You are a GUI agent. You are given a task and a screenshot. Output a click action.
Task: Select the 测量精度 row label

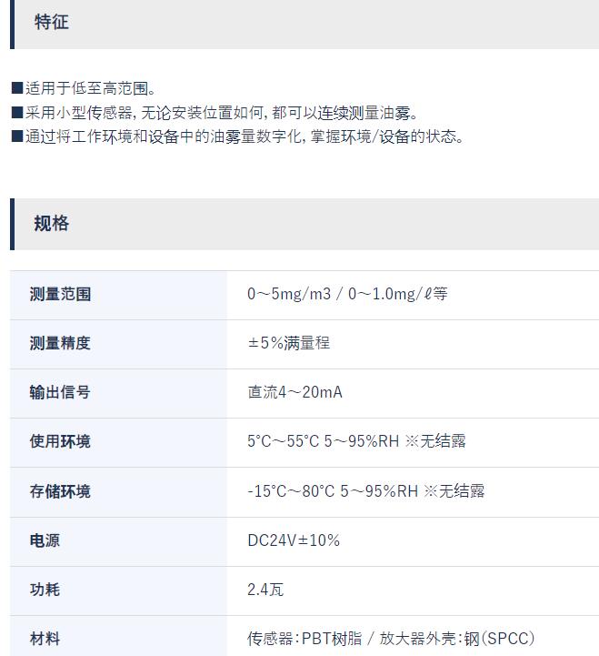click(x=60, y=343)
